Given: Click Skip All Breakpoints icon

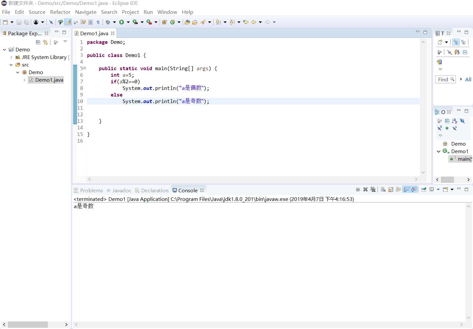Looking at the screenshot, I should [x=51, y=22].
